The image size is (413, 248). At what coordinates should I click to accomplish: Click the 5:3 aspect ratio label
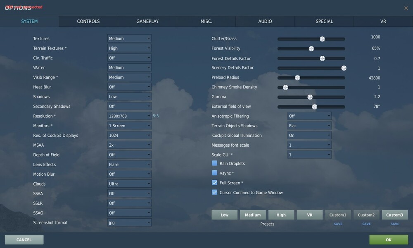pos(156,116)
